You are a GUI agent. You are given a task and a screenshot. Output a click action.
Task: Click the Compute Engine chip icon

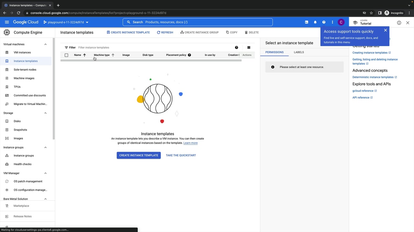[6, 32]
